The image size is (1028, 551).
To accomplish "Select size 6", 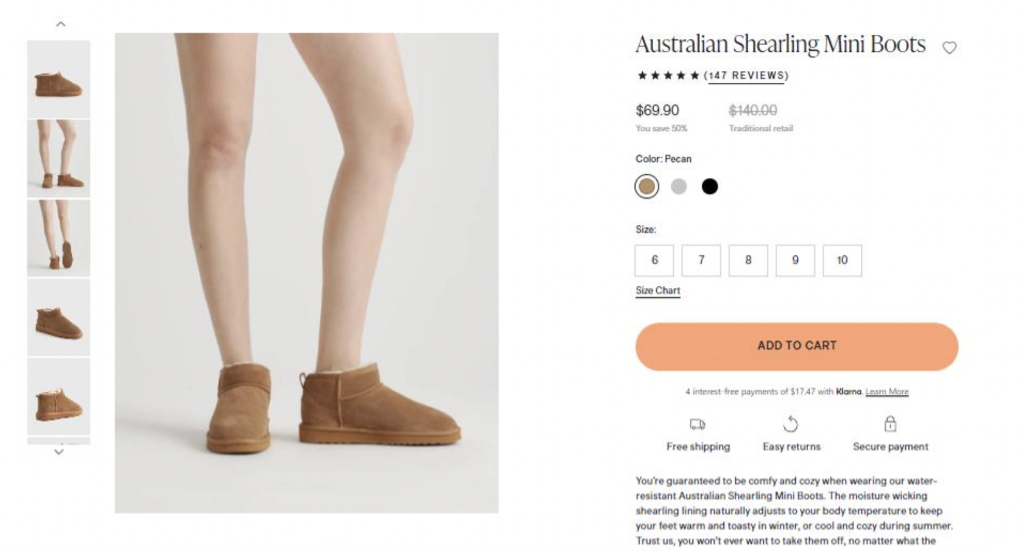I will point(654,260).
